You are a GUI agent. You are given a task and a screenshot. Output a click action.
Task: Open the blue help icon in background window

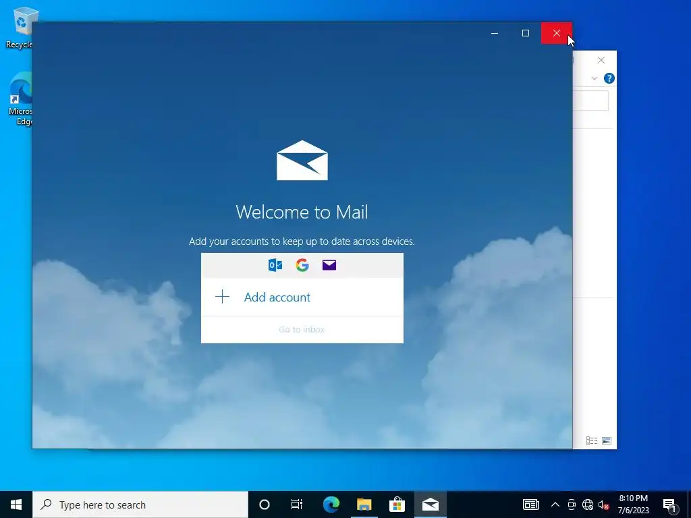pyautogui.click(x=609, y=78)
